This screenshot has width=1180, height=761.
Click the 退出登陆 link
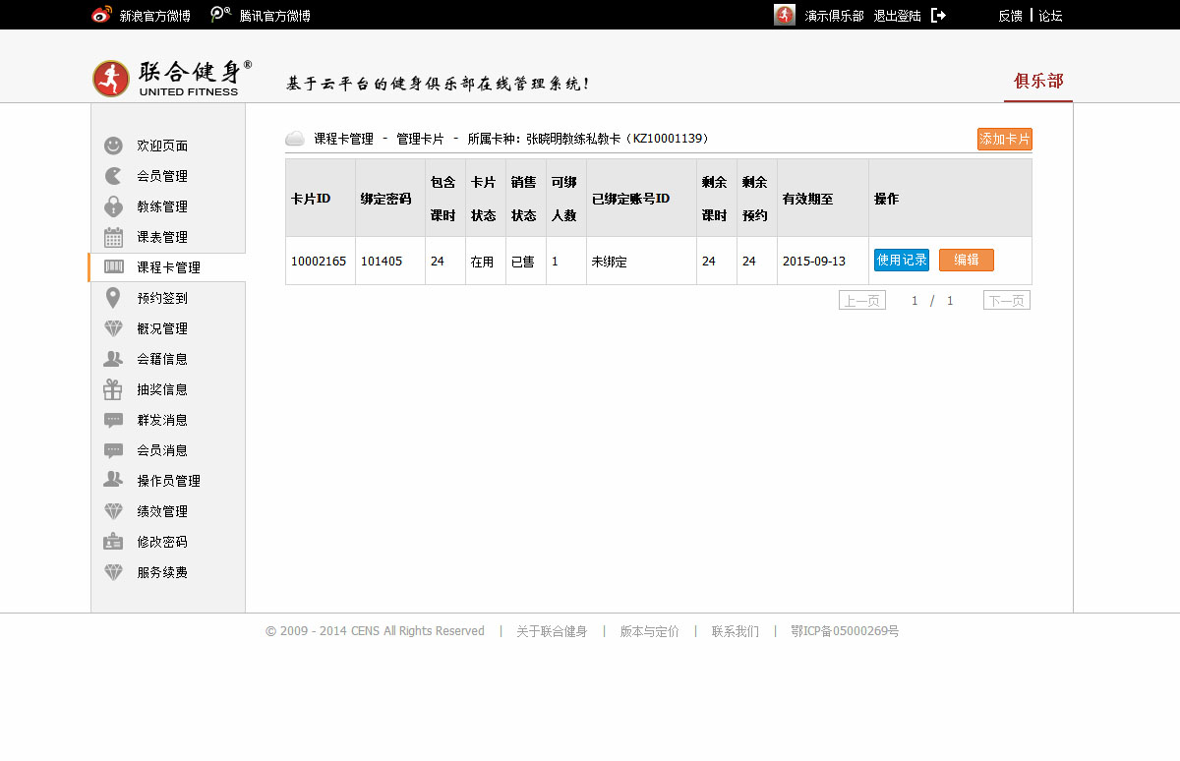(x=897, y=16)
